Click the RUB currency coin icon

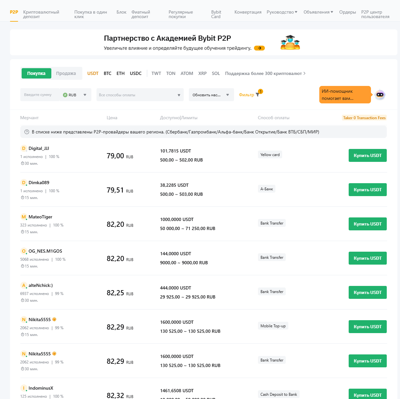click(65, 95)
